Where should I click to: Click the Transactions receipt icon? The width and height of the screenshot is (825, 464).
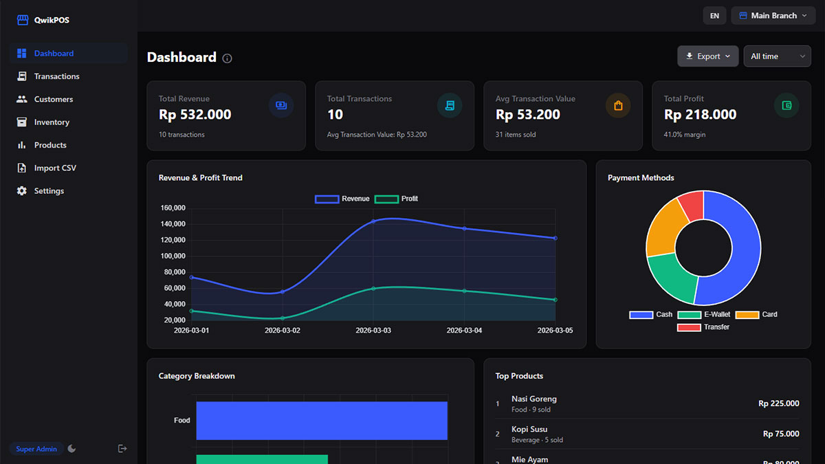(x=21, y=76)
